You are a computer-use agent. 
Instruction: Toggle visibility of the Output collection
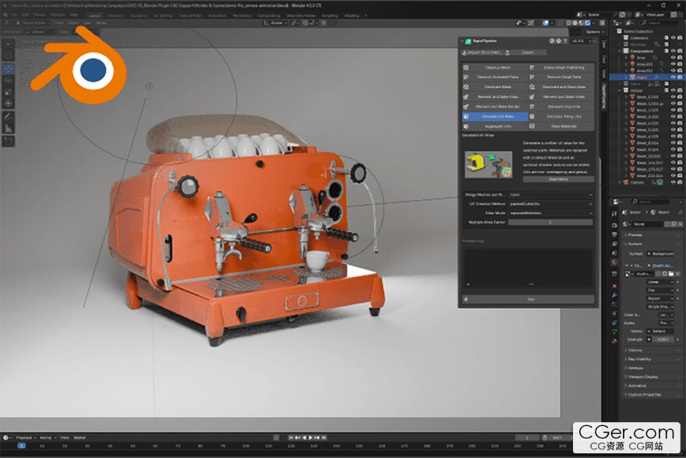[x=673, y=91]
